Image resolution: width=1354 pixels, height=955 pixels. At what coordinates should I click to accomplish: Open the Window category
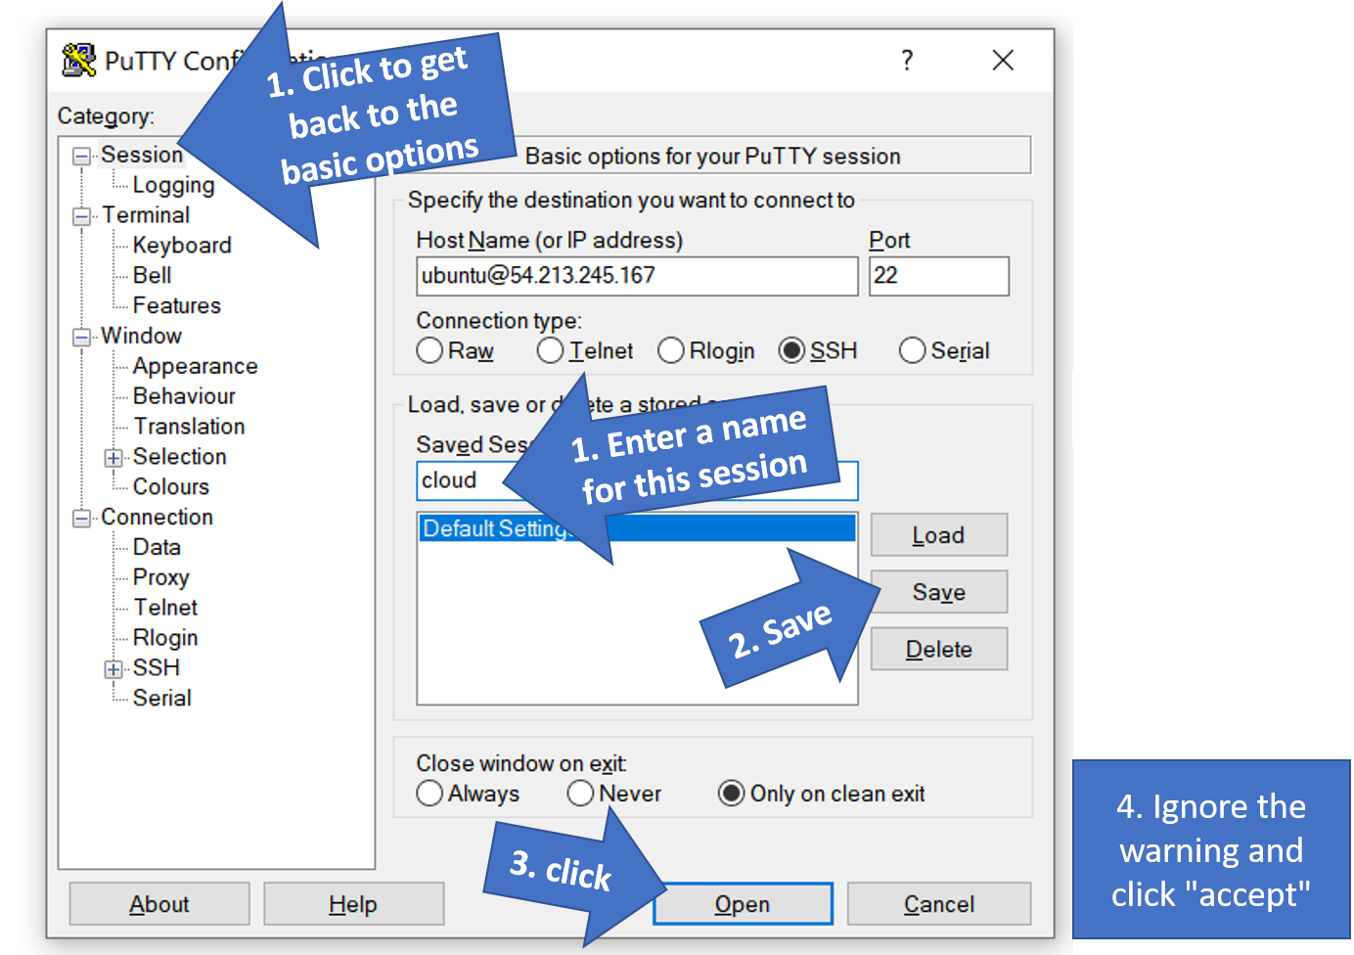coord(142,336)
